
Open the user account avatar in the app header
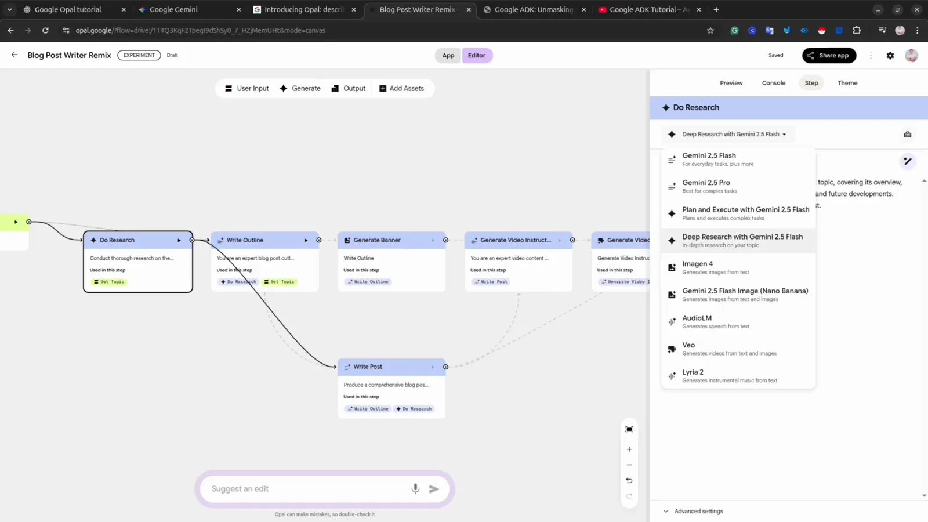pyautogui.click(x=911, y=56)
